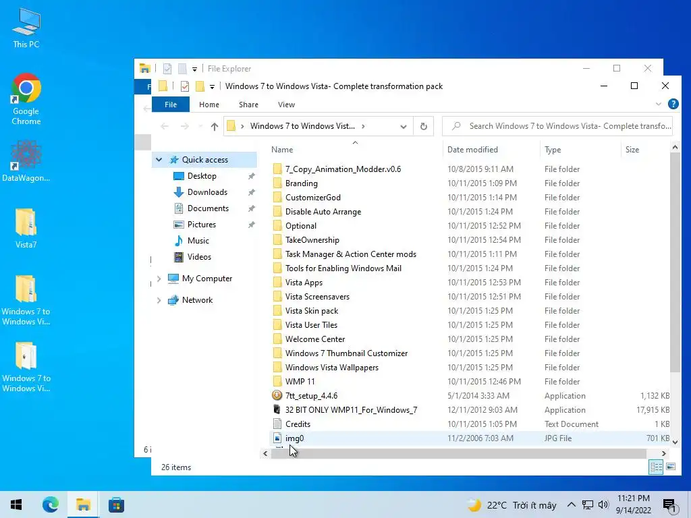Expand the Network tree node
Image resolution: width=691 pixels, height=518 pixels.
pos(159,300)
